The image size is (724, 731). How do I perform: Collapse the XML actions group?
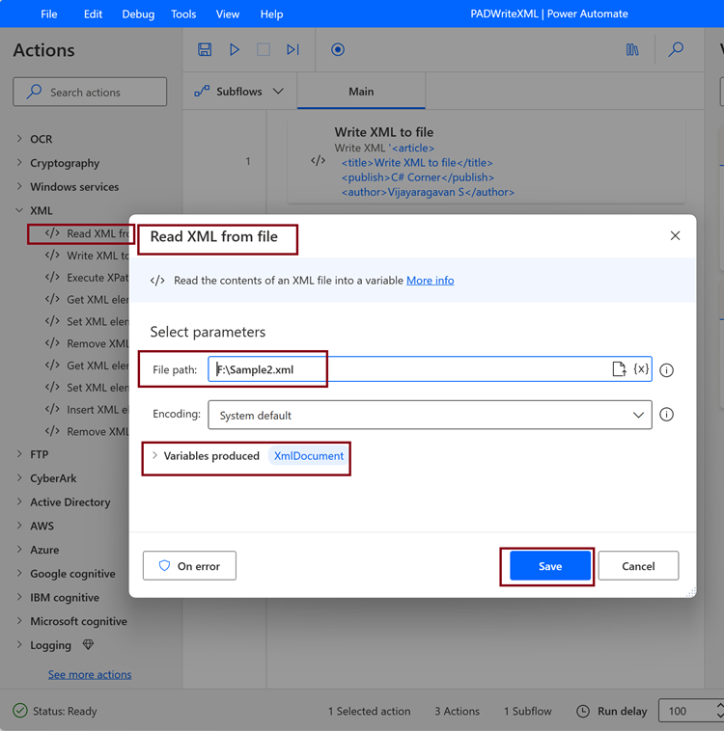pos(19,210)
